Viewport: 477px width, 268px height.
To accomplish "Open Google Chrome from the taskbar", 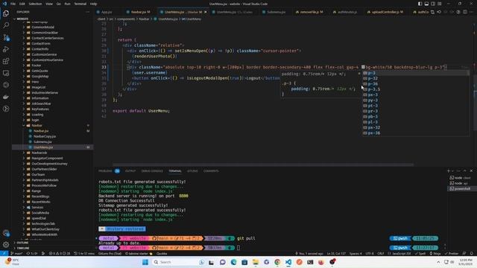I will (277, 262).
